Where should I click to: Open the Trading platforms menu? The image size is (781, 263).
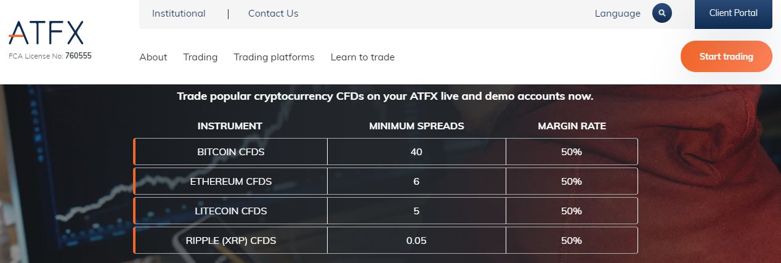(274, 57)
